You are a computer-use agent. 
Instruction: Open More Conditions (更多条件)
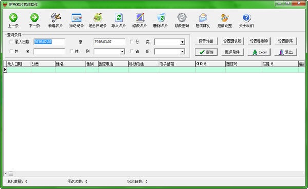(233, 52)
